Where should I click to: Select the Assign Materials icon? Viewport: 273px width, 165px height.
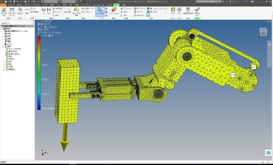pyautogui.click(x=20, y=10)
